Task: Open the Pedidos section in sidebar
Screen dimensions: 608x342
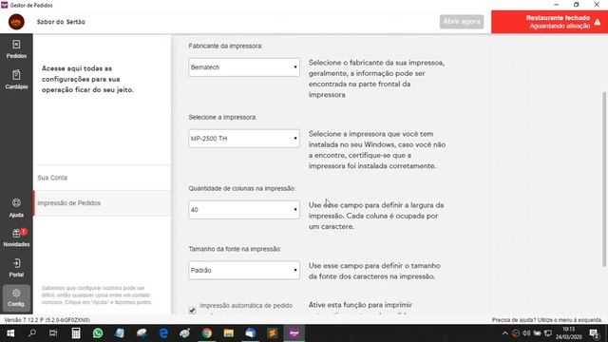Action: pos(16,49)
